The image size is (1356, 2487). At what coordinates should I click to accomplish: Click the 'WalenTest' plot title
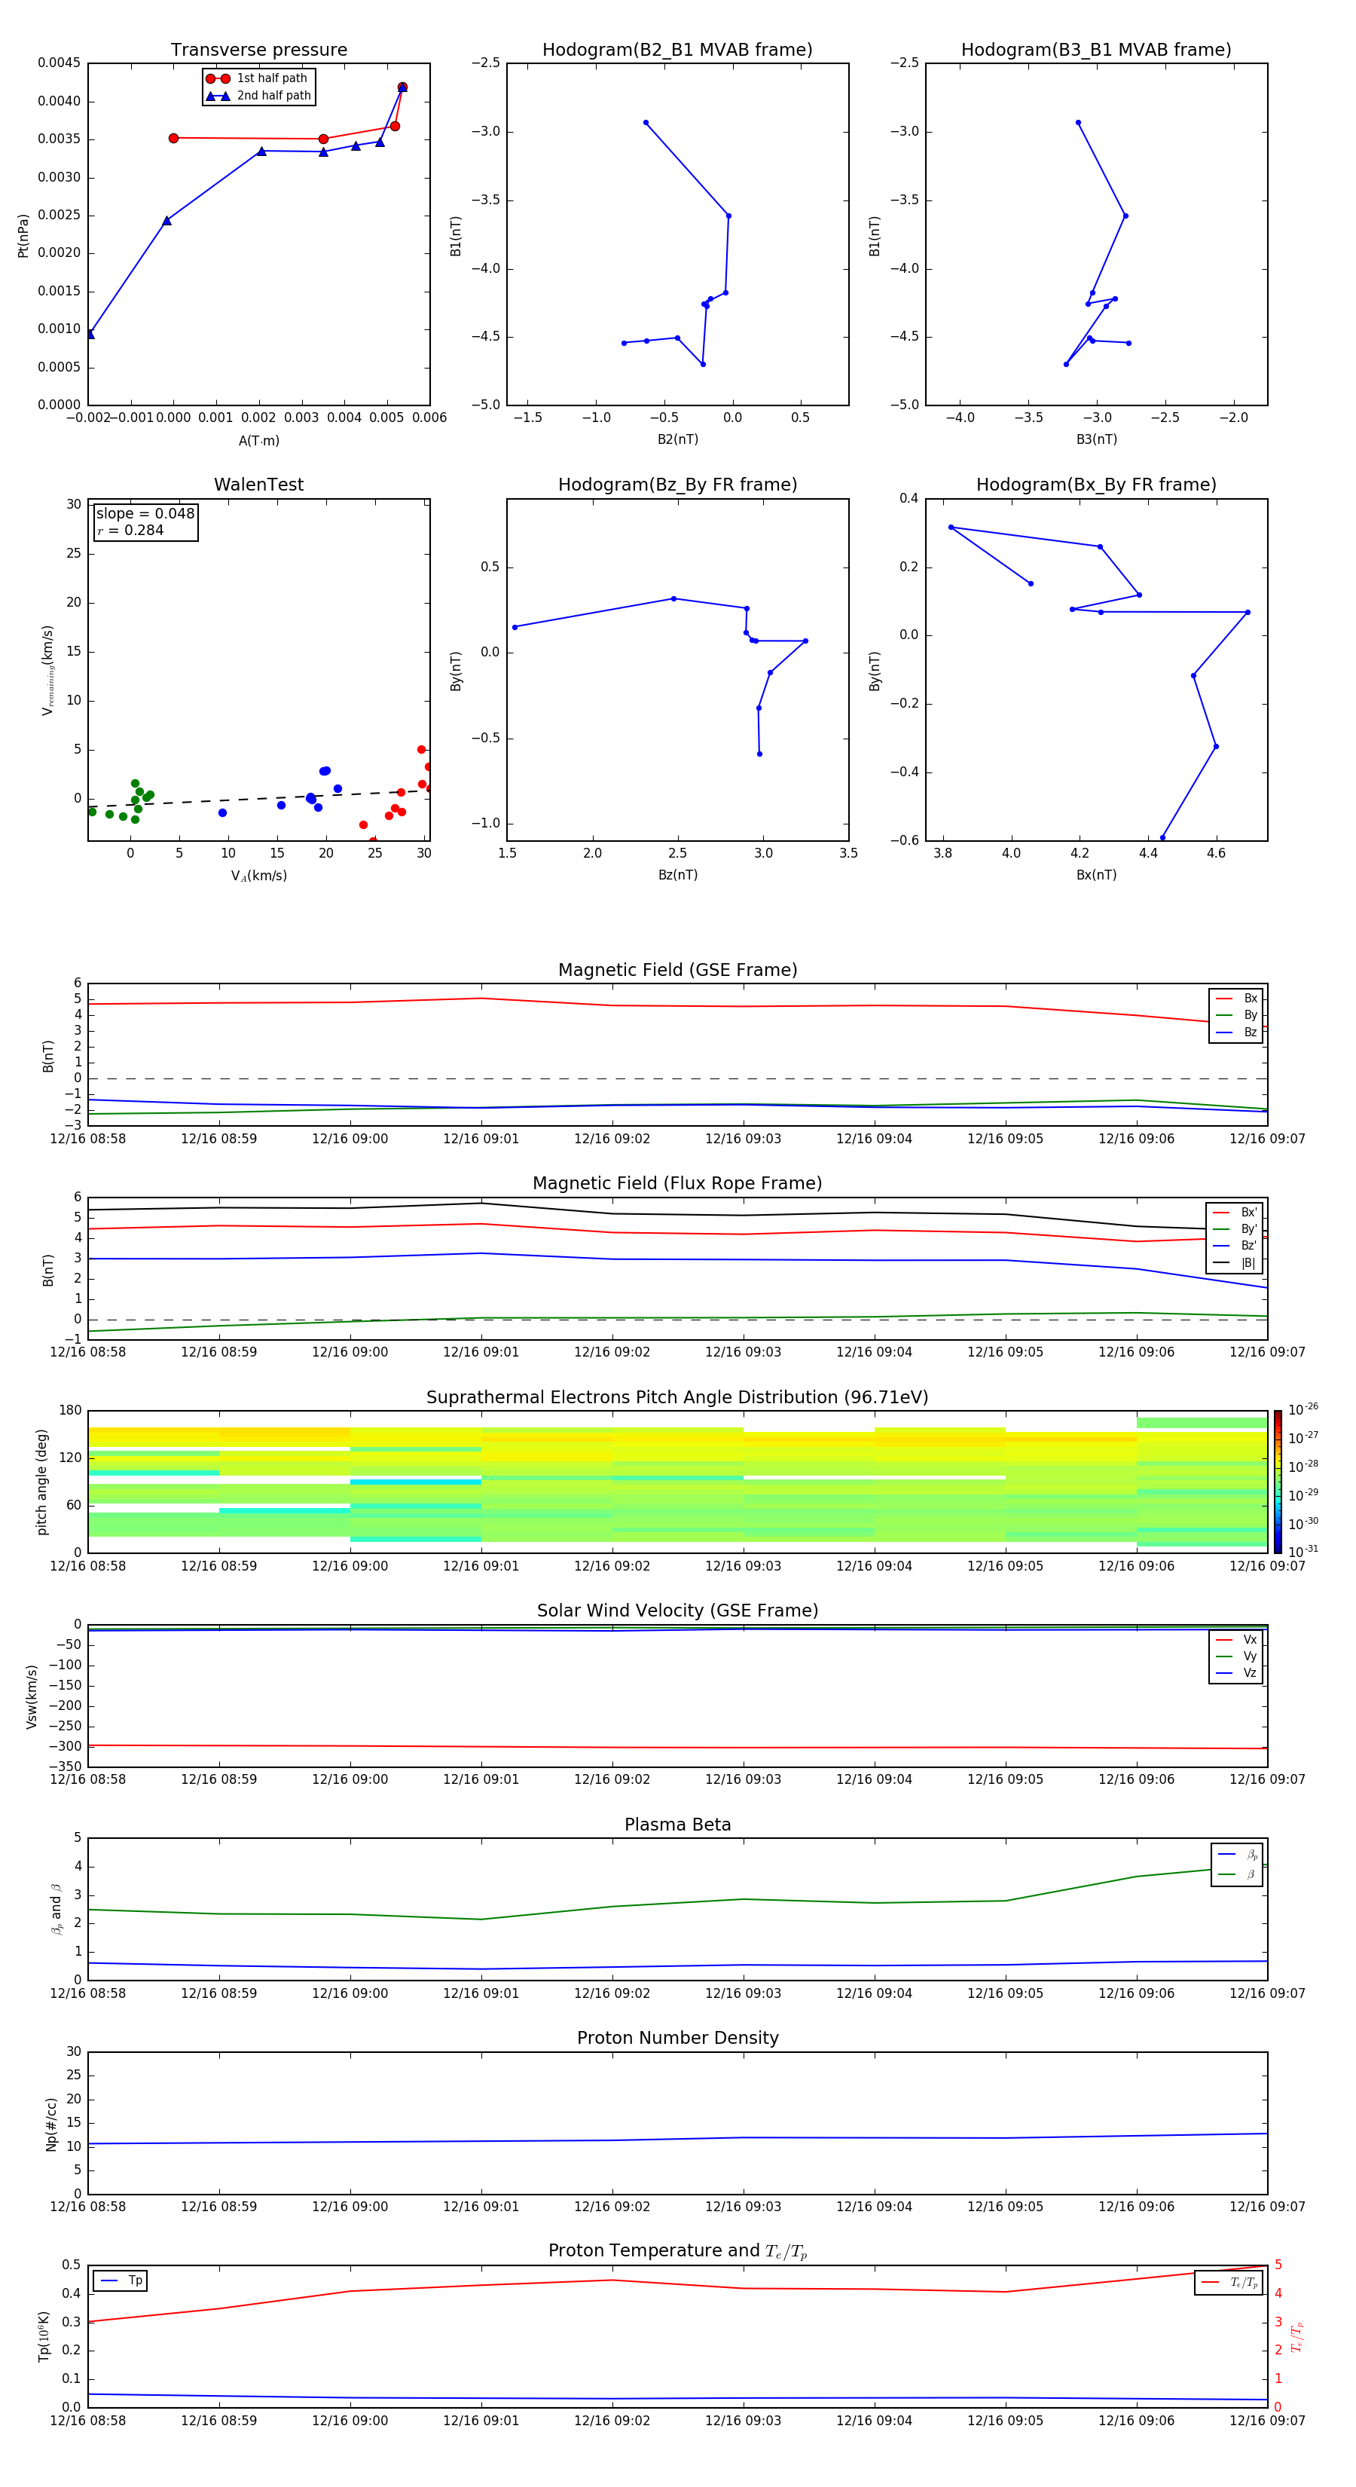[x=258, y=485]
